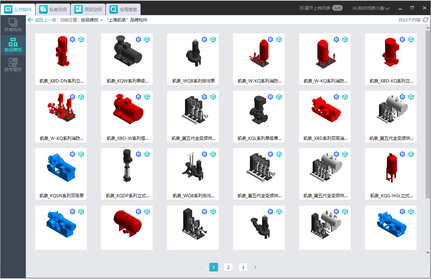This screenshot has width=431, height=279.
Task: Click the 参 badge on 凯泉_KQSN card
Action: pos(72,154)
